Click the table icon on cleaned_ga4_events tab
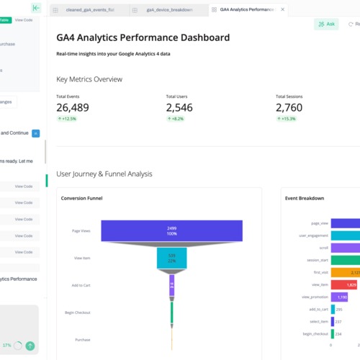Screen dimensions: 360x360 coord(55,10)
